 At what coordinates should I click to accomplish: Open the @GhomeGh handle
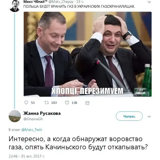point(33,119)
